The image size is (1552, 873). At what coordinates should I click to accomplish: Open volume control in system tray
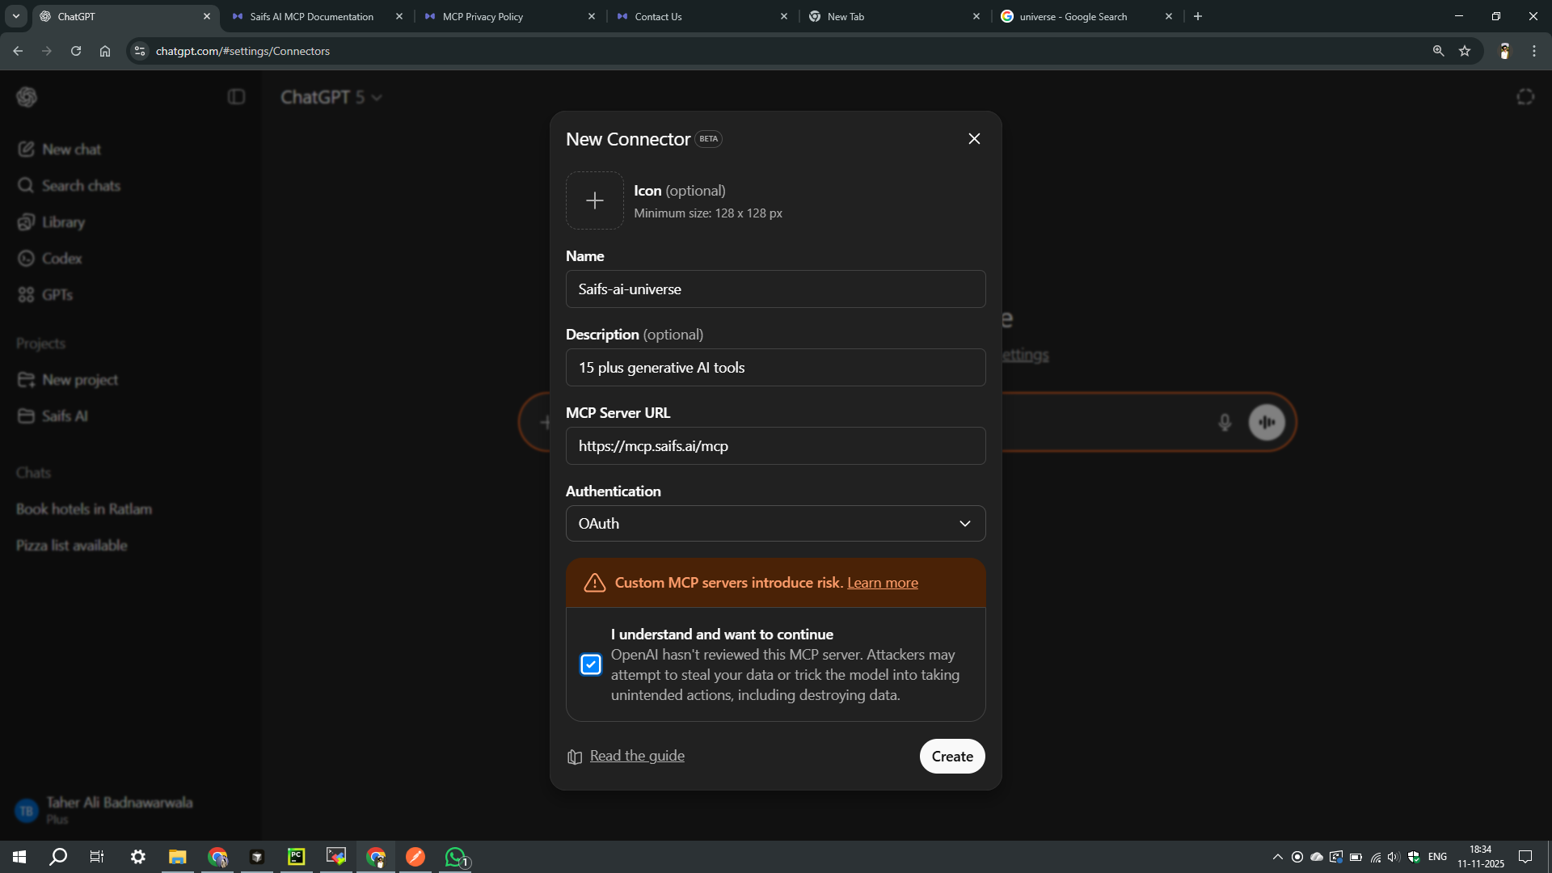click(x=1394, y=857)
